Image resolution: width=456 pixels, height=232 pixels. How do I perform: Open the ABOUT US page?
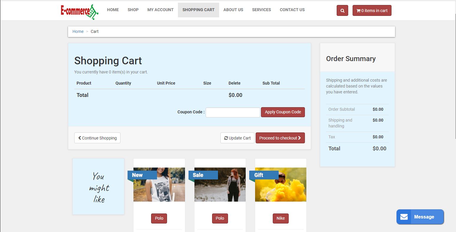pyautogui.click(x=233, y=10)
